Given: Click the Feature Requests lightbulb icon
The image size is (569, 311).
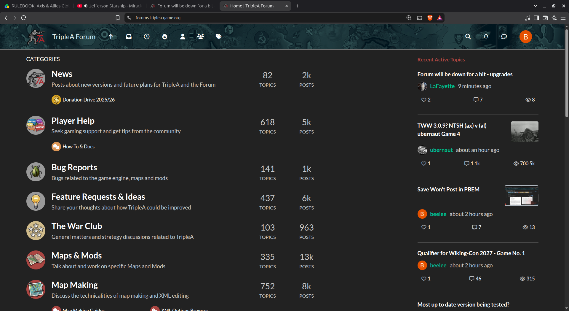Looking at the screenshot, I should pyautogui.click(x=36, y=201).
